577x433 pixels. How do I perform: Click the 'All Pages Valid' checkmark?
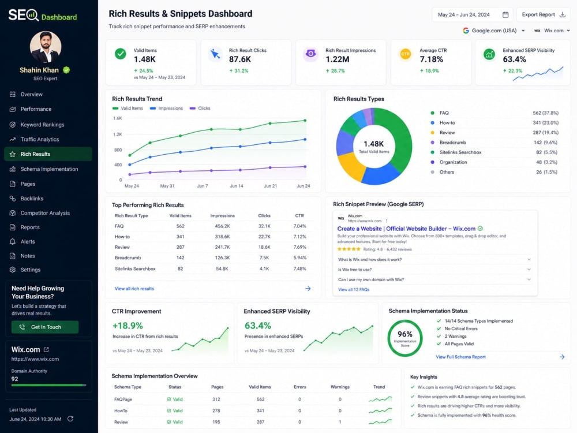(439, 344)
